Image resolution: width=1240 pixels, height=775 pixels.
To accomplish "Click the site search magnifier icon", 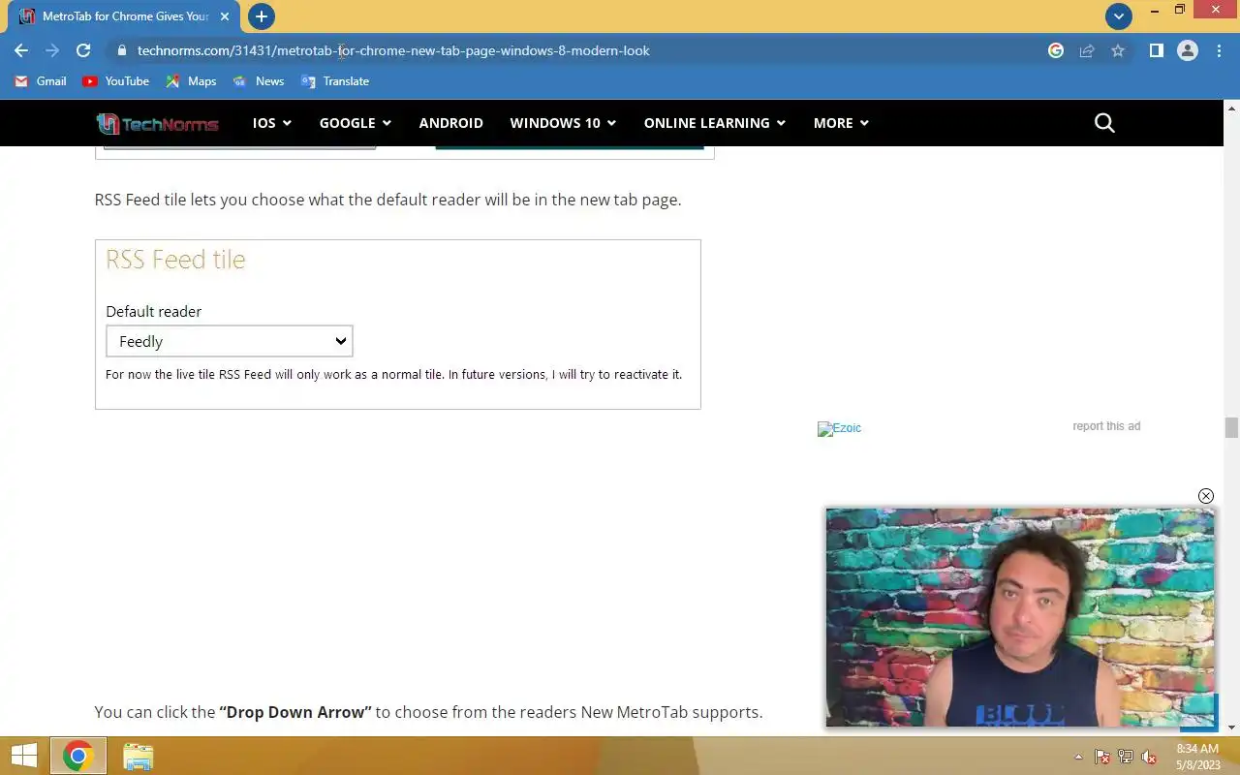I will [1104, 123].
